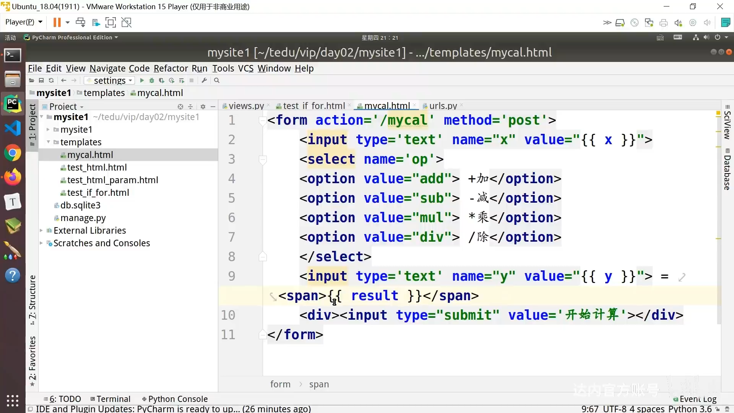Open the Terminal panel

113,398
